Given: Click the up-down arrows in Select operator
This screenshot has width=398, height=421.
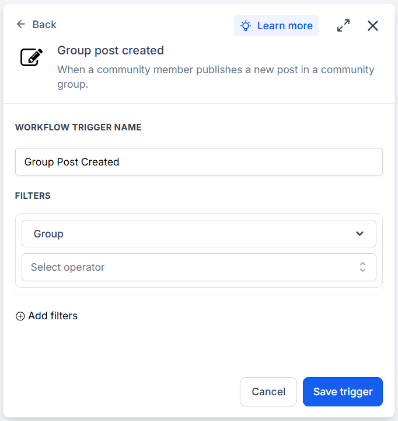Looking at the screenshot, I should 362,267.
